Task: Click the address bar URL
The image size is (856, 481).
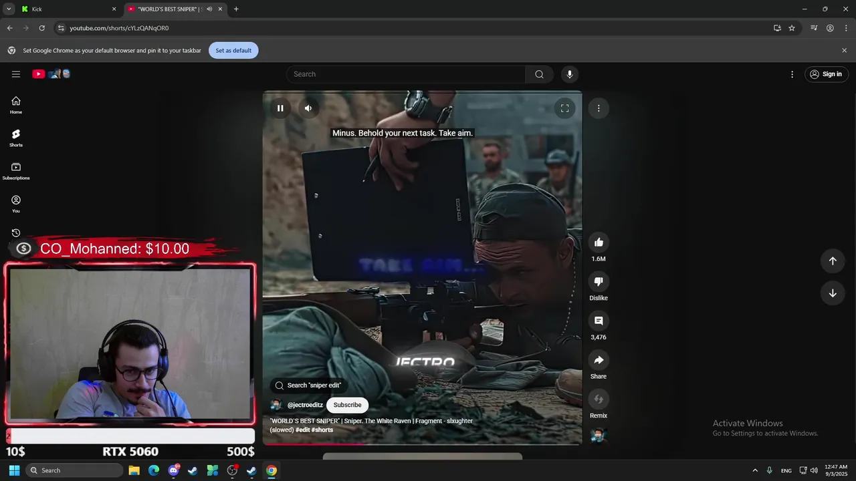Action: point(119,28)
